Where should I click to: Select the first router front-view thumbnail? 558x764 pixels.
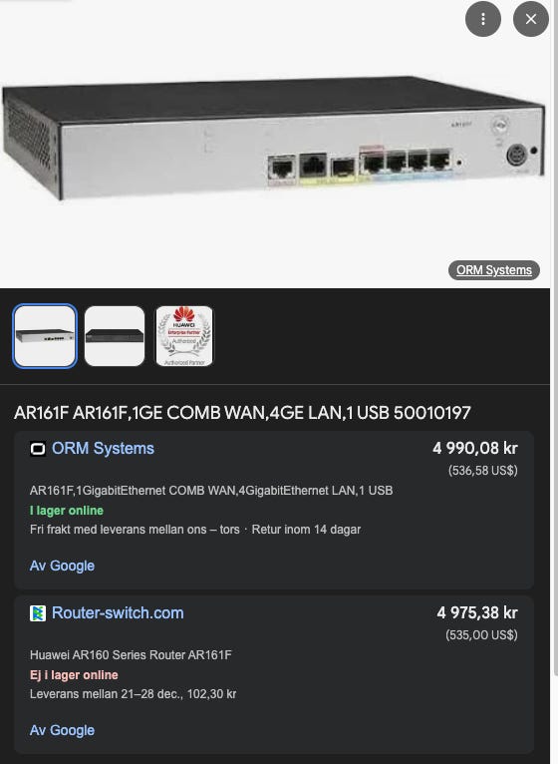pos(45,336)
